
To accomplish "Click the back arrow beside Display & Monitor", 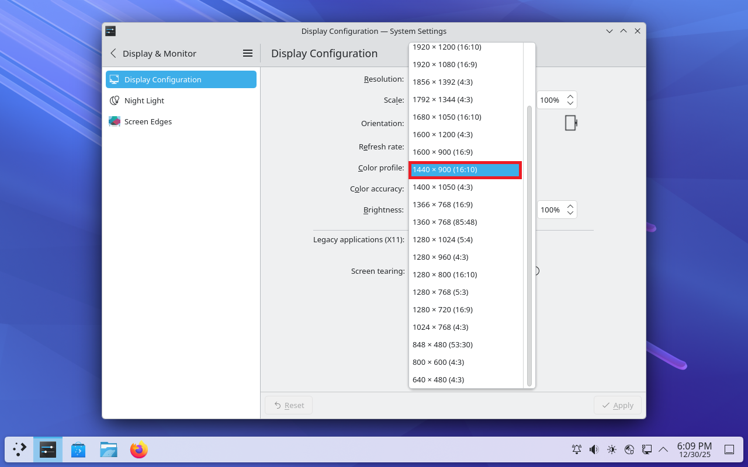I will (x=113, y=53).
